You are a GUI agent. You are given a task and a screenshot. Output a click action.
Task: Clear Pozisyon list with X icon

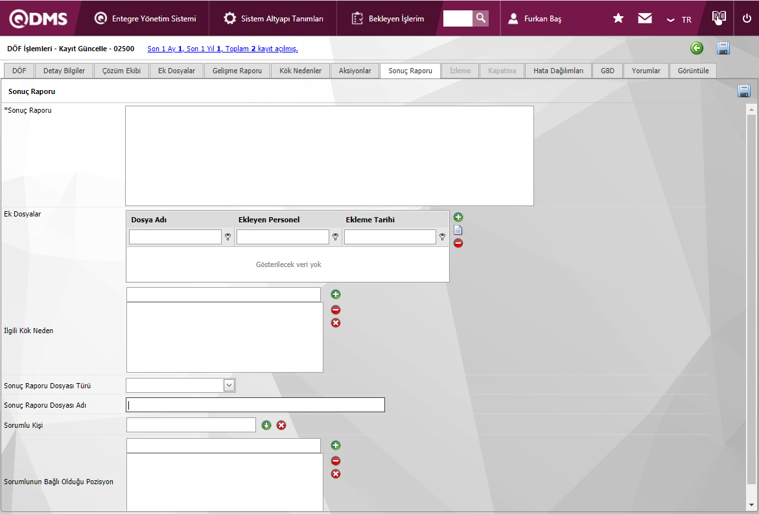(336, 474)
